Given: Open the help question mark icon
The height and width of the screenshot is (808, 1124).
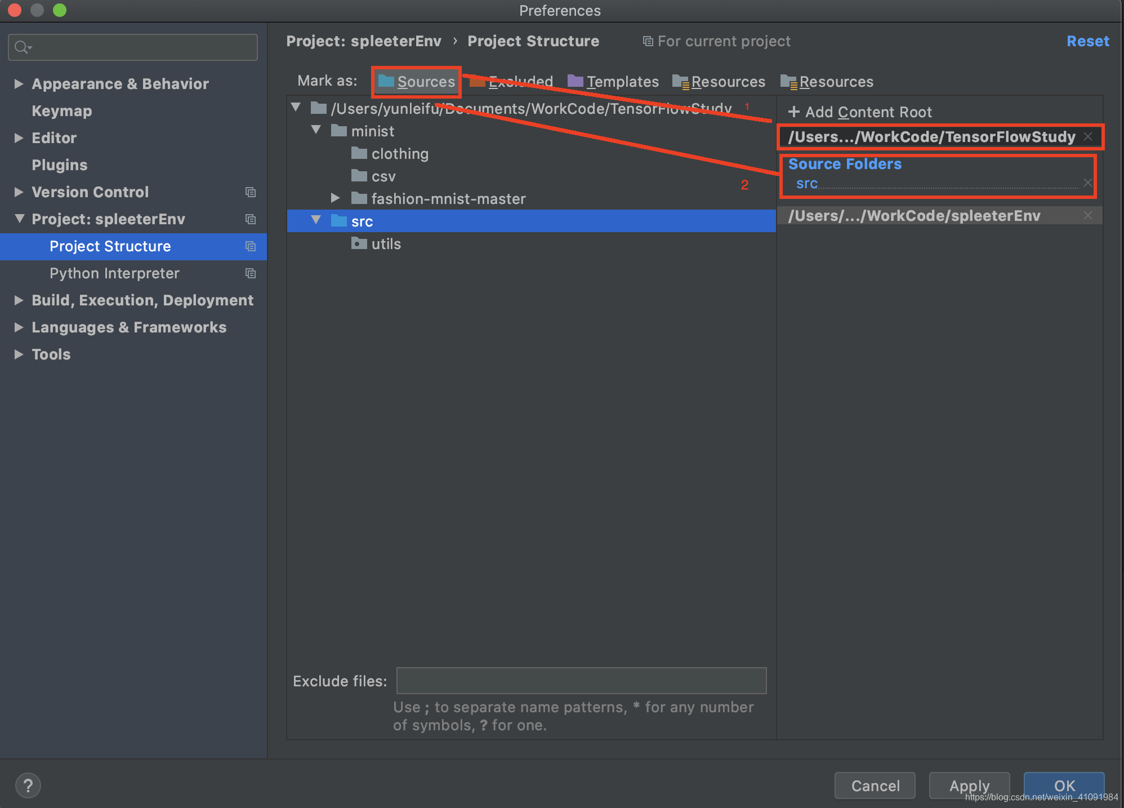Looking at the screenshot, I should coord(28,785).
